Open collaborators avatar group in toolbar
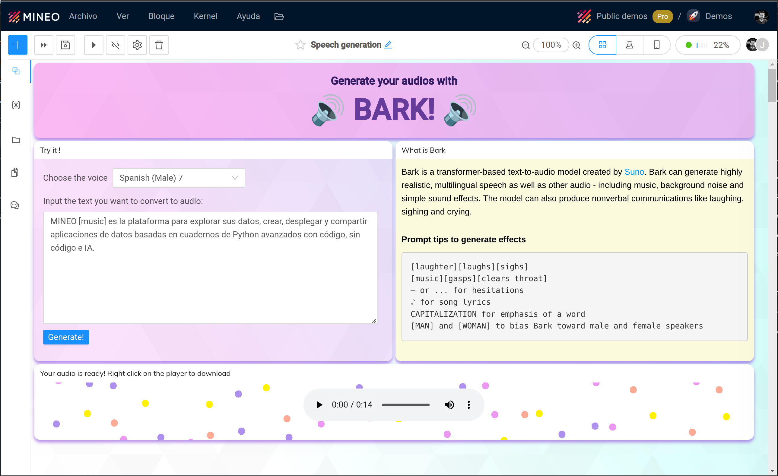Screen dimensions: 778x476 click(x=757, y=45)
